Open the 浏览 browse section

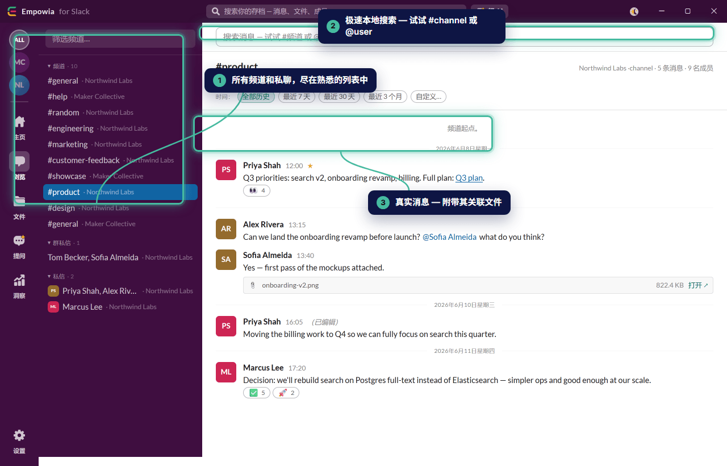[19, 167]
